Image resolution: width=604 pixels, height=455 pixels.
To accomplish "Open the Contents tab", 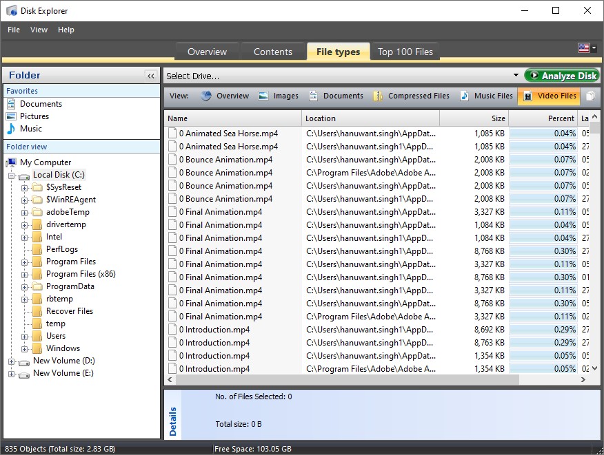I will 272,51.
